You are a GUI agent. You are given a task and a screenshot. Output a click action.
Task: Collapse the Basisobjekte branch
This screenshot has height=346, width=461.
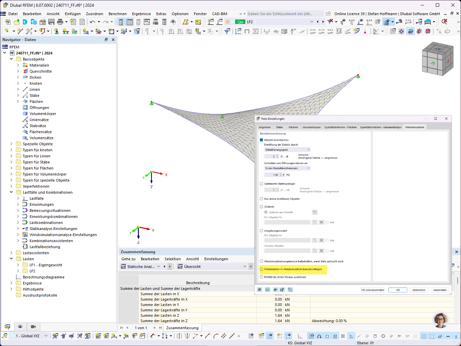pyautogui.click(x=11, y=59)
